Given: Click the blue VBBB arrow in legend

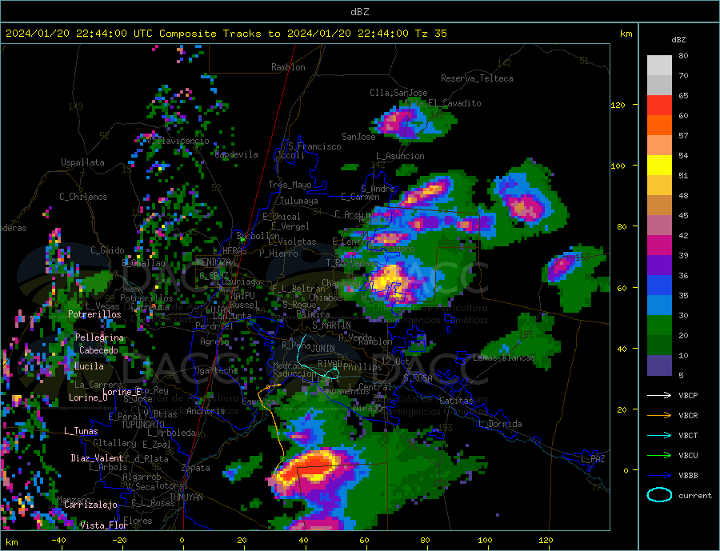Looking at the screenshot, I should click(659, 476).
